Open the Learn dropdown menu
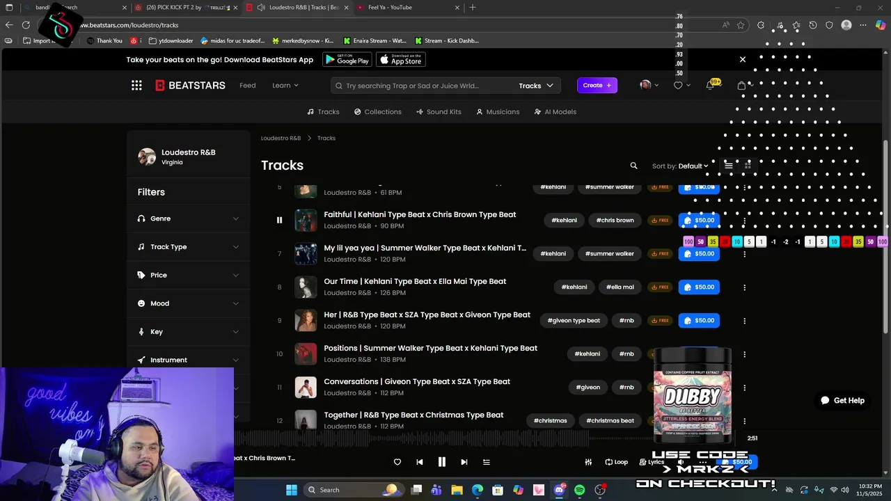The width and height of the screenshot is (891, 501). point(285,86)
